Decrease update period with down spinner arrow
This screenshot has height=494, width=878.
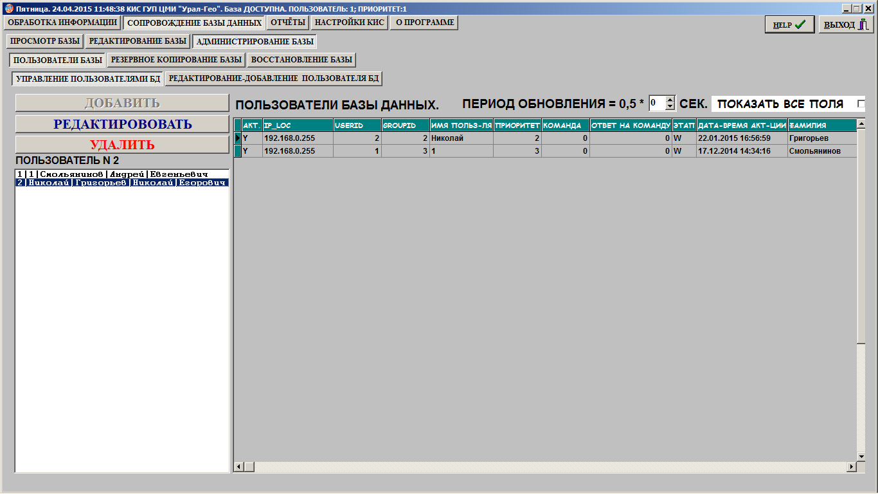coord(670,106)
